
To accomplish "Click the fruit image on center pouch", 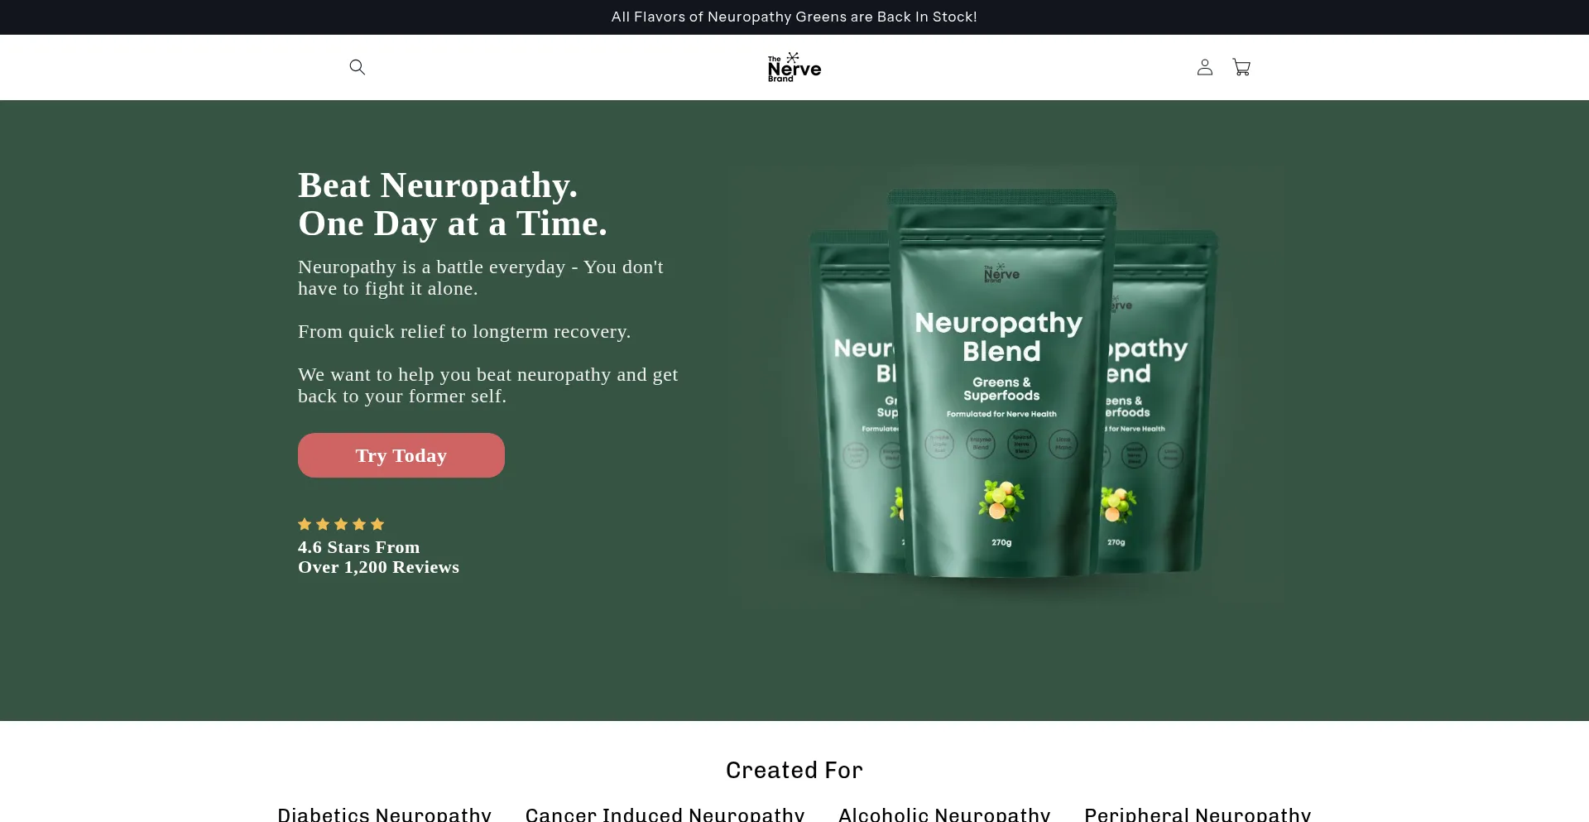I will coord(1001,500).
